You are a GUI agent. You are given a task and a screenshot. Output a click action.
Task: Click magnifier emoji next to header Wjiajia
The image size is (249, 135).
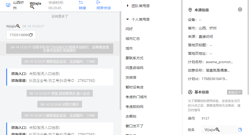32,7
